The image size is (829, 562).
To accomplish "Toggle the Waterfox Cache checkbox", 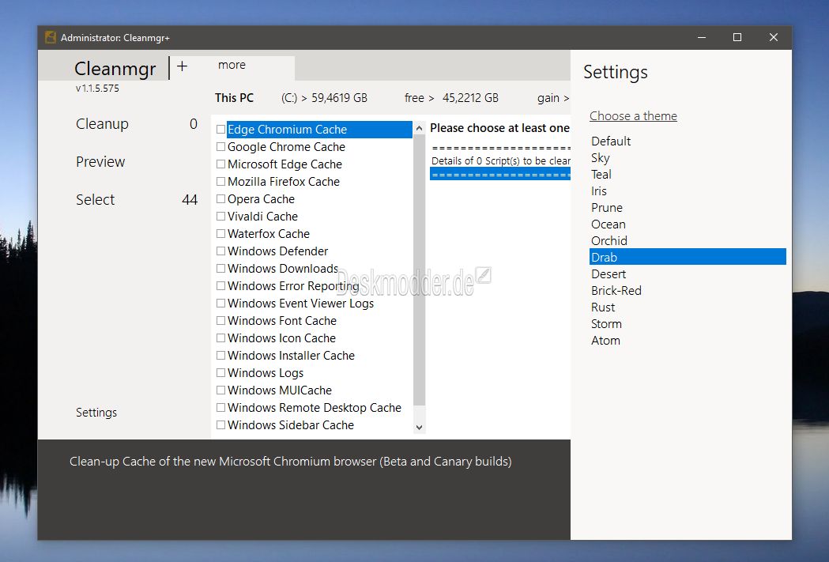I will pyautogui.click(x=221, y=234).
